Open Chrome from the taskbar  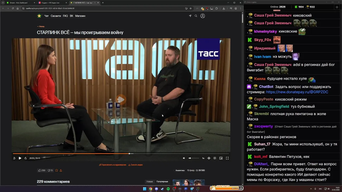[x=150, y=189]
